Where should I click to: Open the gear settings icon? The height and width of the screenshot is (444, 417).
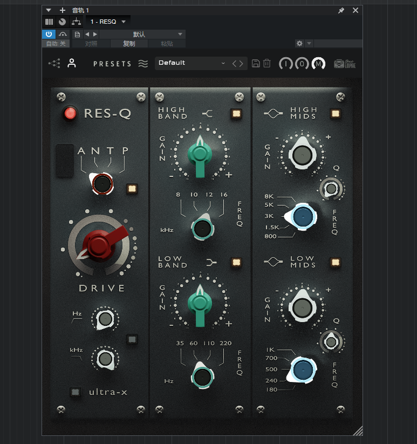point(299,43)
